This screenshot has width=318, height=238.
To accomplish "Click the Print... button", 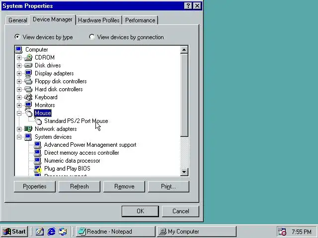I will pos(168,186).
